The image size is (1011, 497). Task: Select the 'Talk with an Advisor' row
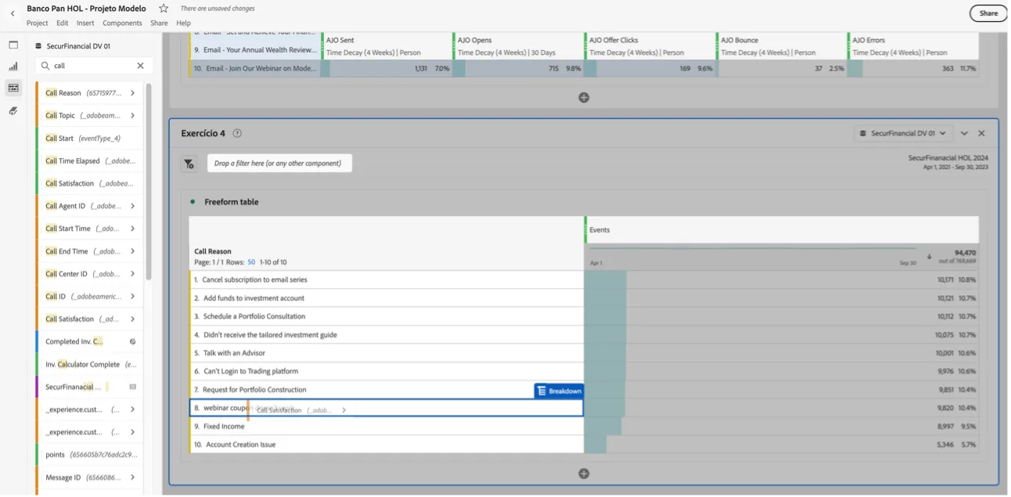(x=387, y=353)
